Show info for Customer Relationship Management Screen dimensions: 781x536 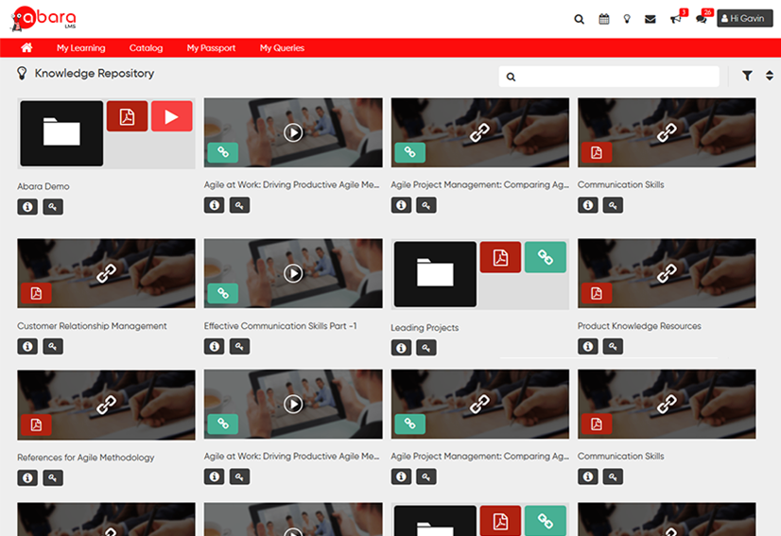[x=27, y=346]
